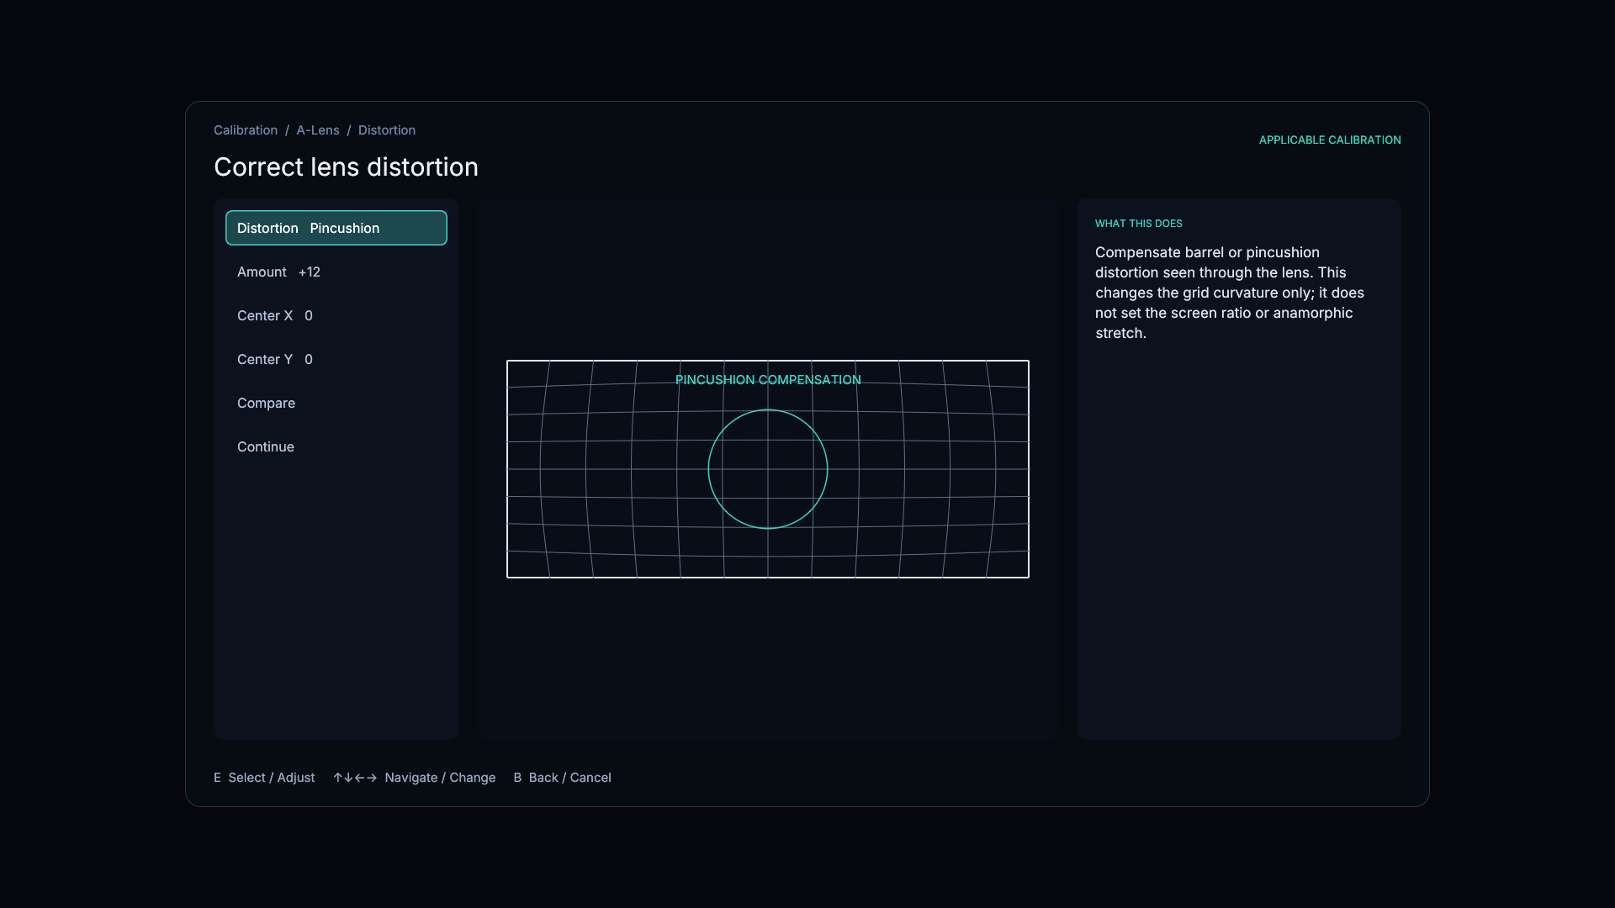
Task: Click the PINCUSHION COMPENSATION label
Action: (x=768, y=380)
